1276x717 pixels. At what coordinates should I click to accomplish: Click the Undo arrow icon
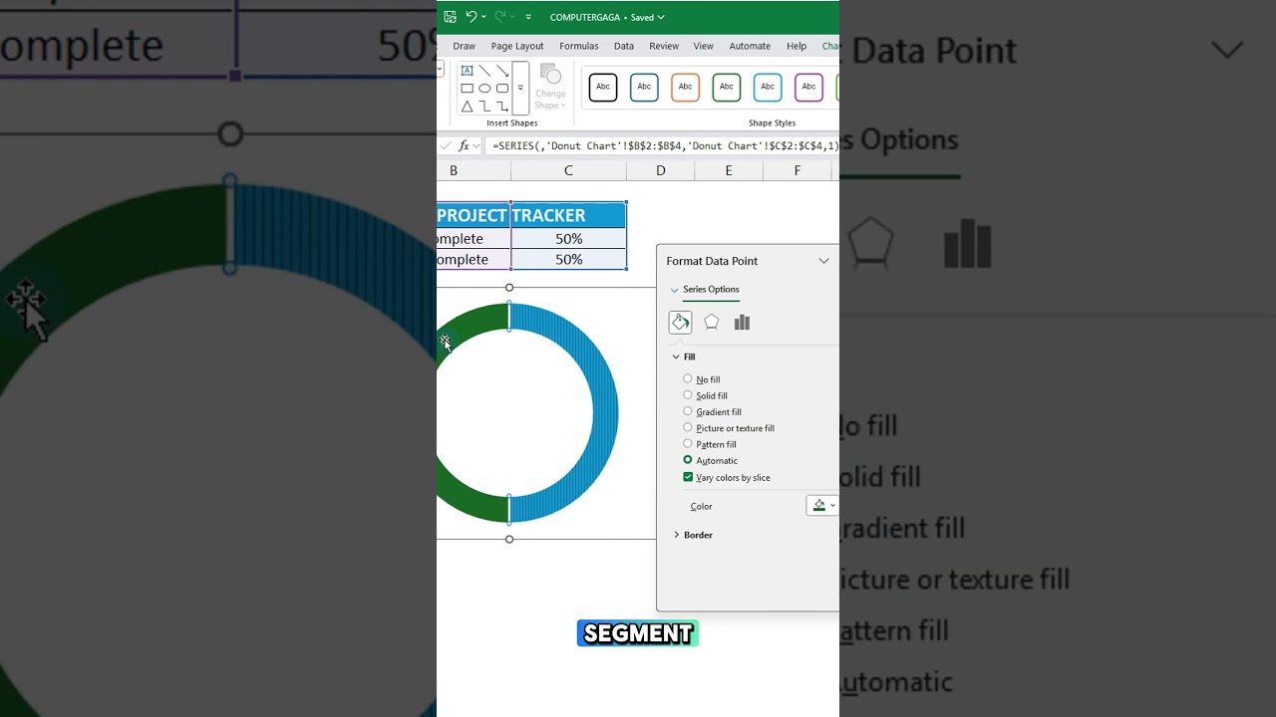pyautogui.click(x=471, y=16)
